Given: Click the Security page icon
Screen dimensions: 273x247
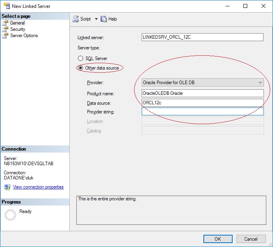Looking at the screenshot, I should click(x=5, y=29).
